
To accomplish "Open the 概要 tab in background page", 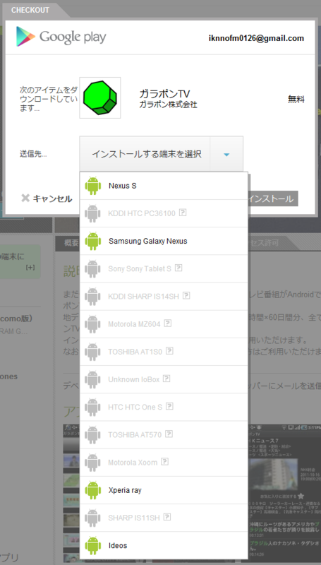I will (68, 243).
